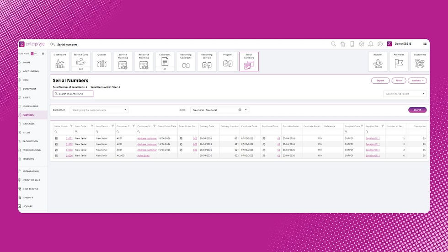Open the Service Planning tile
The image size is (448, 252).
(x=123, y=61)
